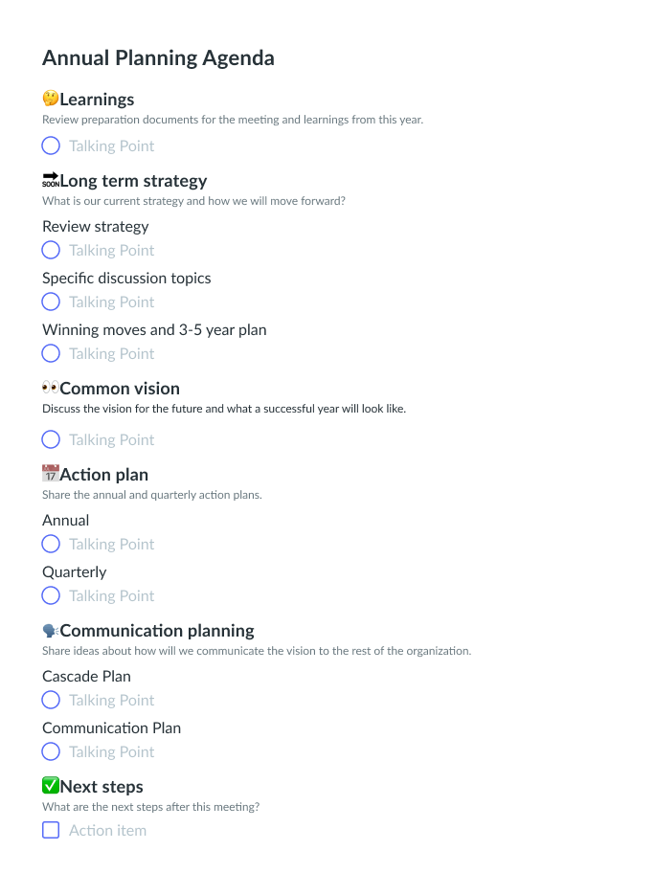The height and width of the screenshot is (895, 655).
Task: Toggle the talking point circle under Learnings
Action: pos(51,145)
